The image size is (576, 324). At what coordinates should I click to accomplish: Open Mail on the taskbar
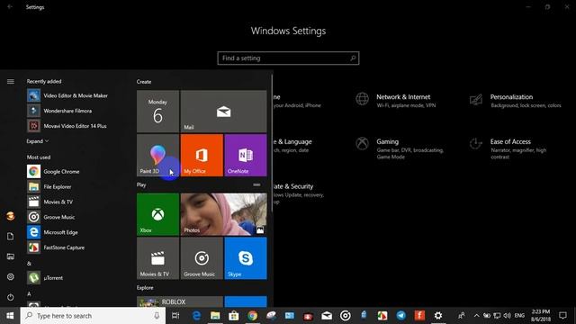(327, 316)
